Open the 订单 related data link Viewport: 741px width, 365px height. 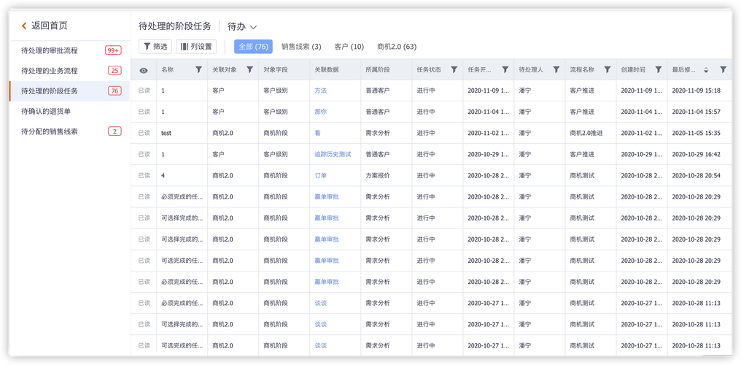[x=320, y=175]
